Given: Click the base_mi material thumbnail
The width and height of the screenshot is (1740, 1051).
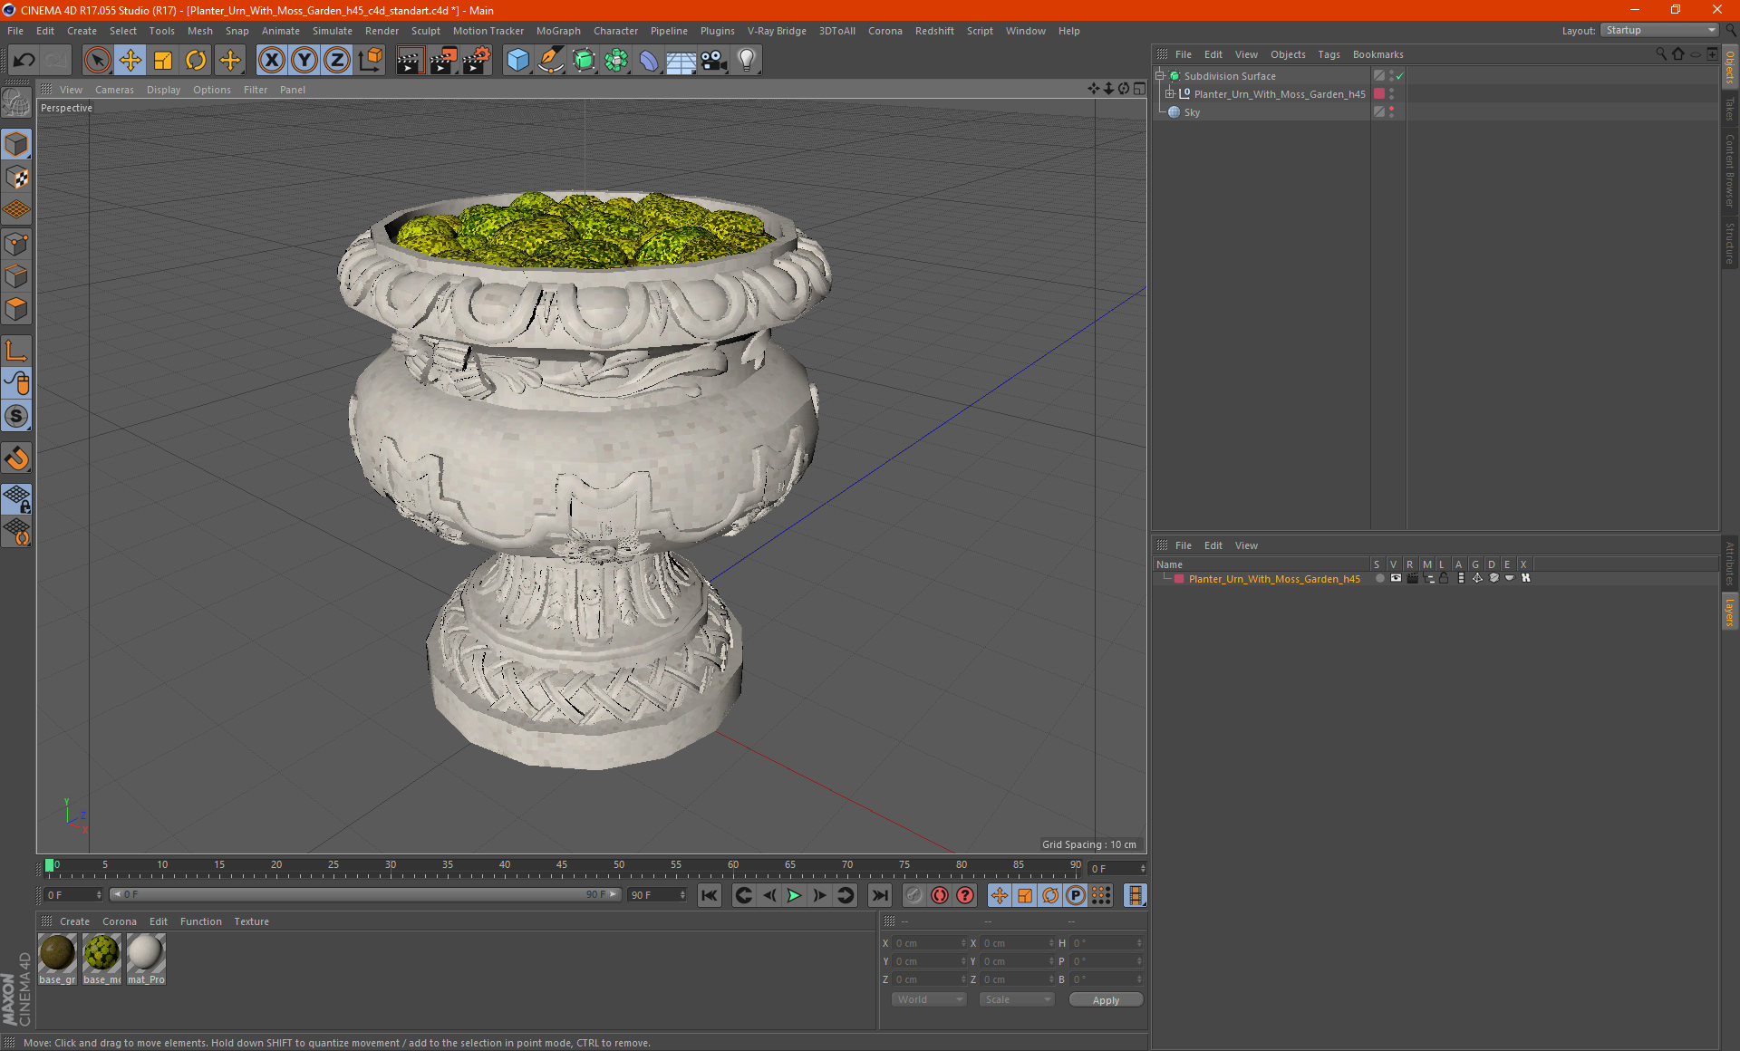Looking at the screenshot, I should pos(101,954).
